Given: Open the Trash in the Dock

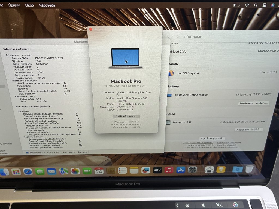Looking at the screenshot, I should [250, 169].
